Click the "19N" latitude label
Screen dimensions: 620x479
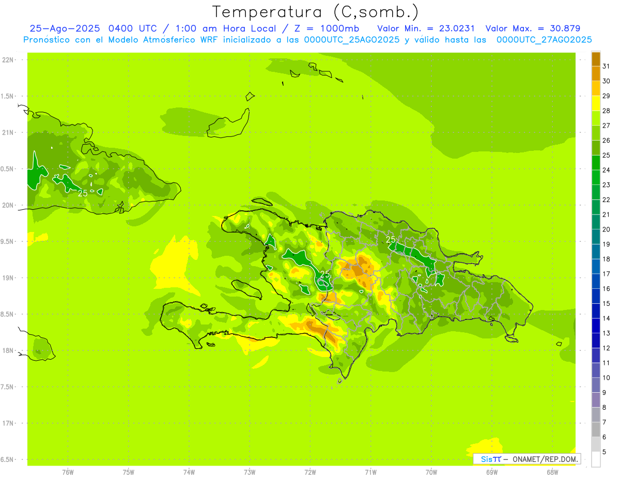click(8, 278)
